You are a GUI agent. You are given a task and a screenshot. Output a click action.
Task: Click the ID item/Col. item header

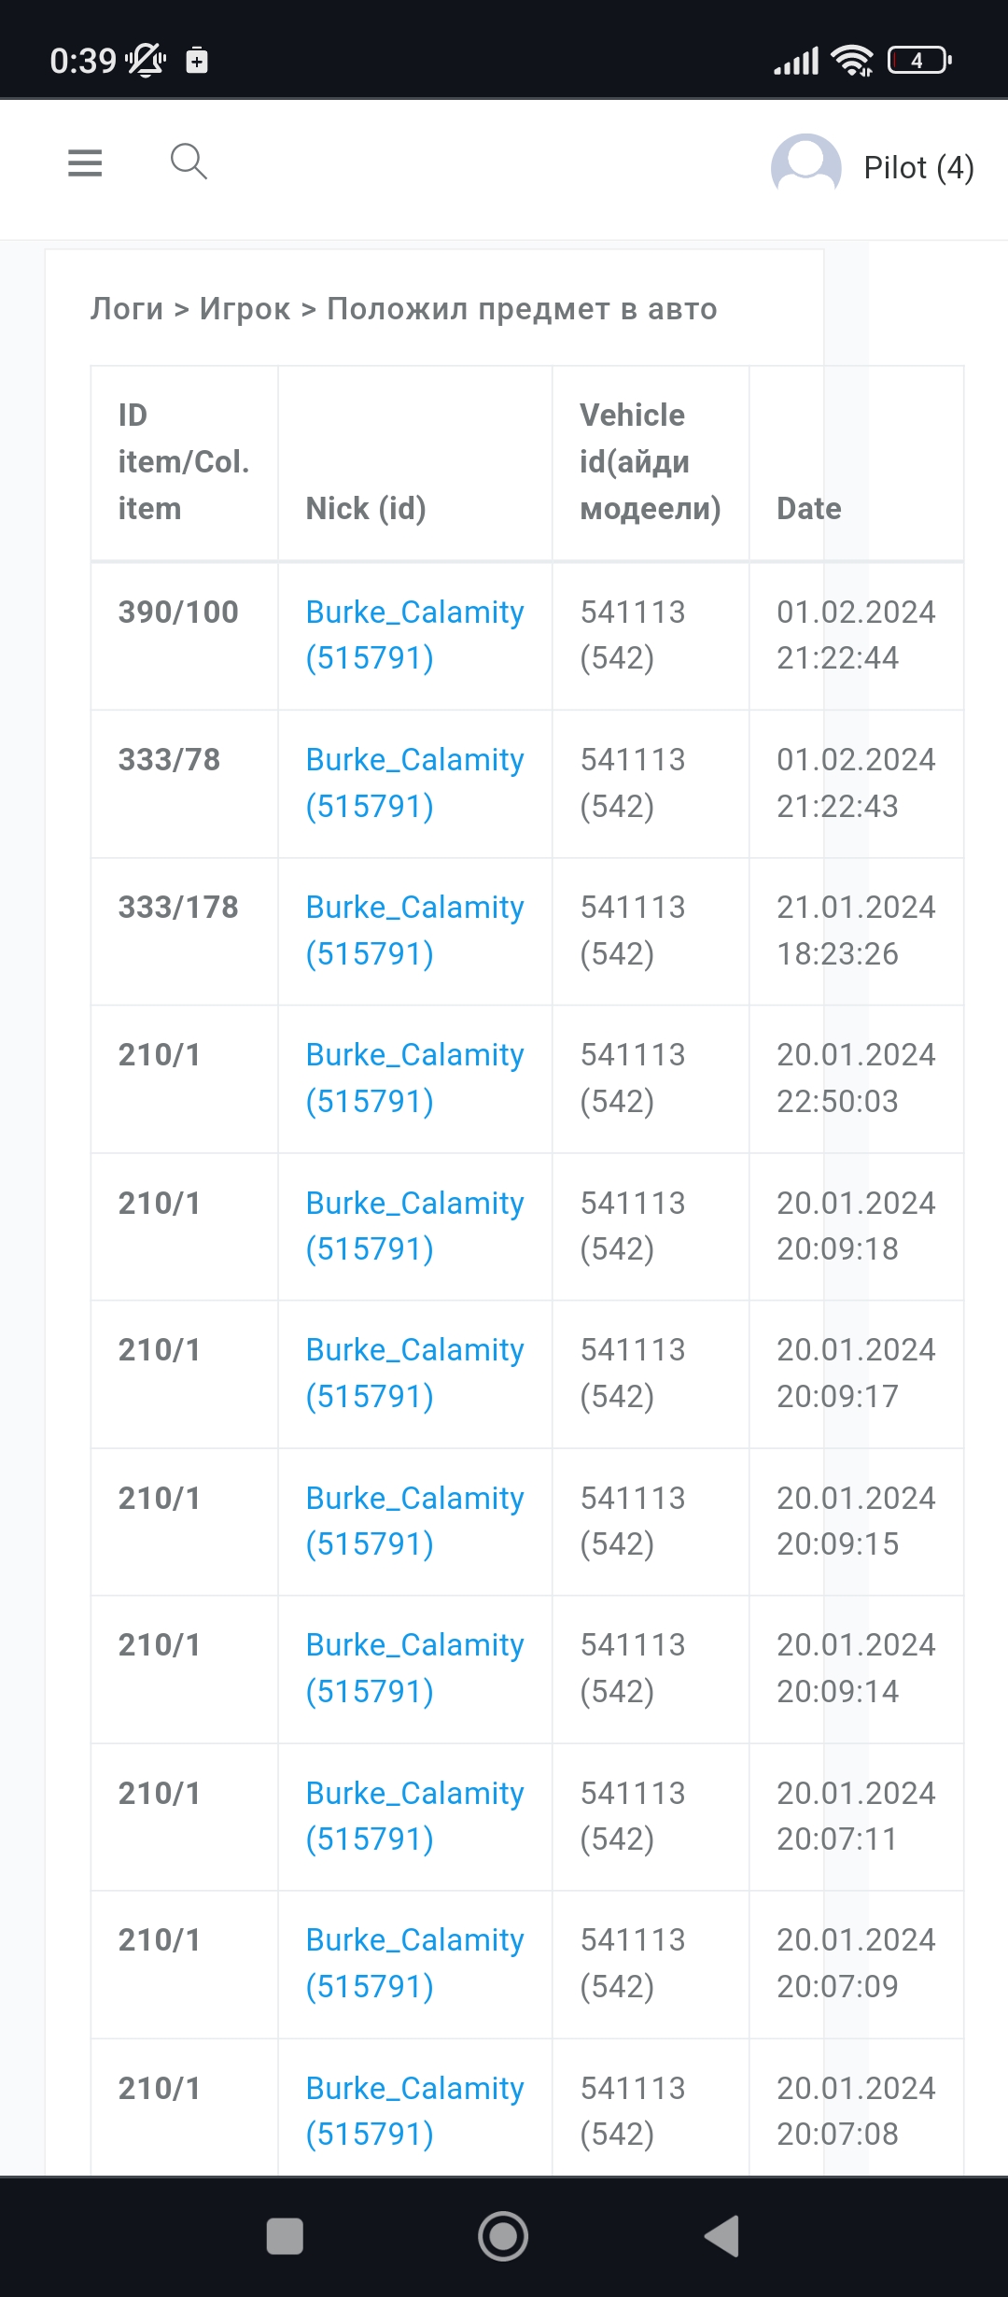[x=183, y=461]
